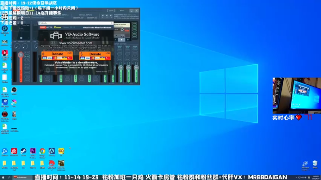This screenshot has height=180, width=321.
Task: Click the leftmost master section fader knob
Action: (x=121, y=68)
